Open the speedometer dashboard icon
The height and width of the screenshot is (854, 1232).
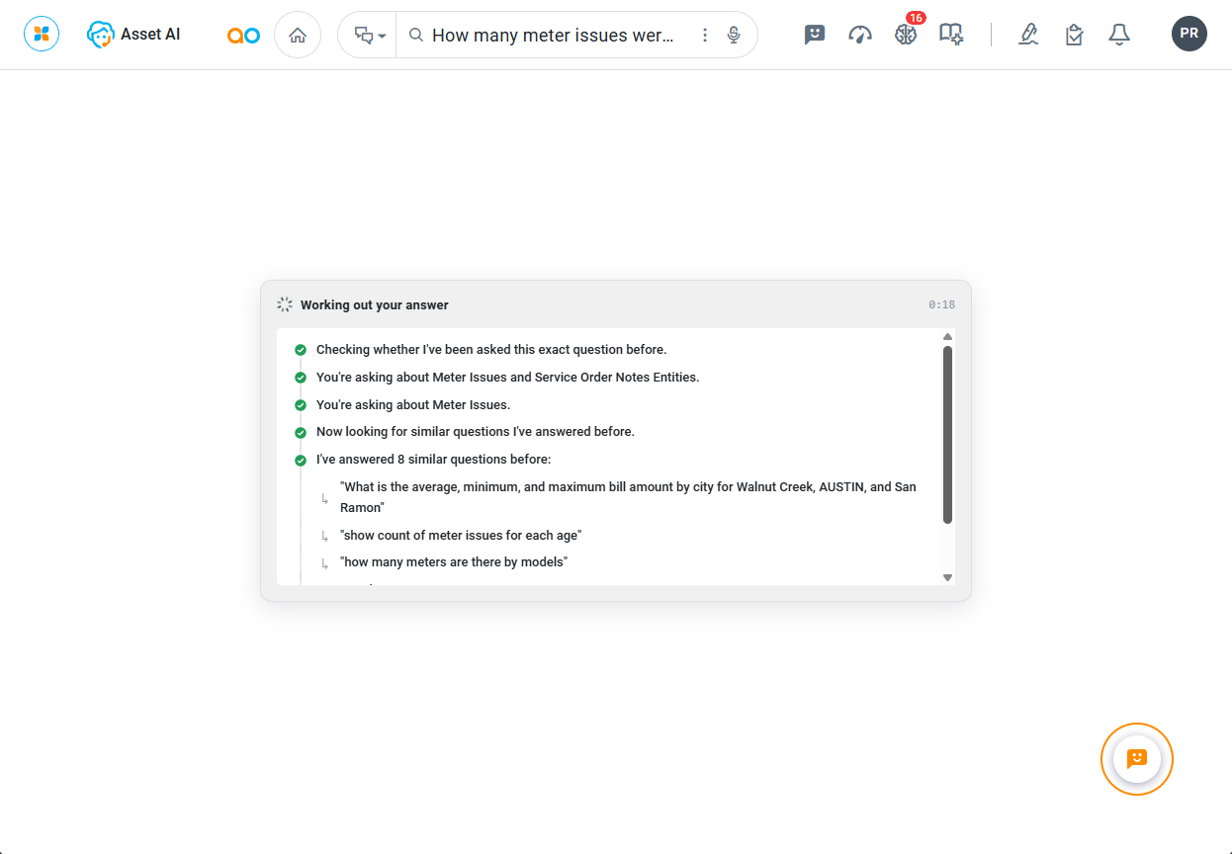[x=860, y=35]
